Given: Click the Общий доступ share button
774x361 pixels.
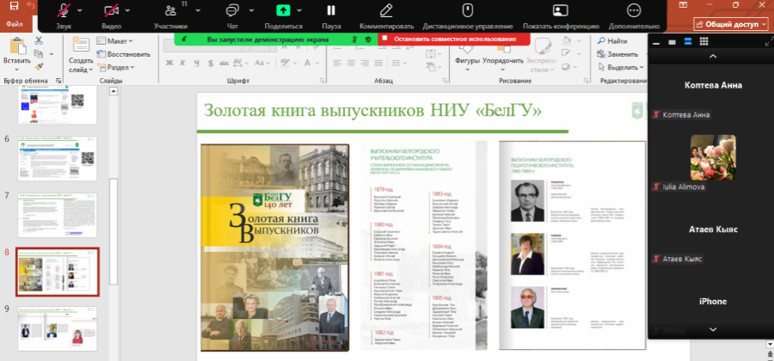Looking at the screenshot, I should click(x=731, y=24).
